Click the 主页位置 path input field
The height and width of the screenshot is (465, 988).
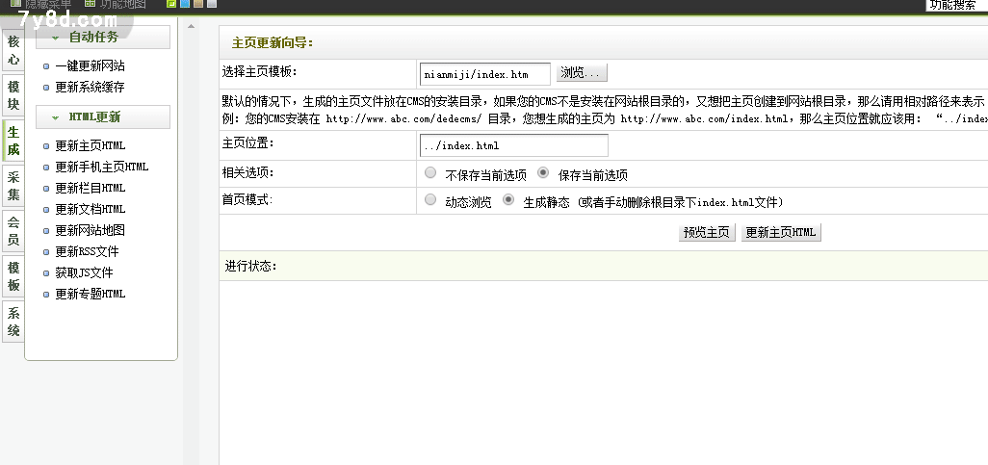[x=513, y=145]
